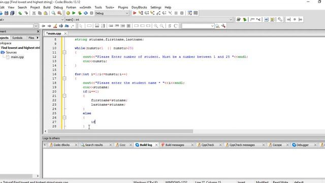Open the Replace tool icon
This screenshot has height=183, width=325.
[x=59, y=13]
